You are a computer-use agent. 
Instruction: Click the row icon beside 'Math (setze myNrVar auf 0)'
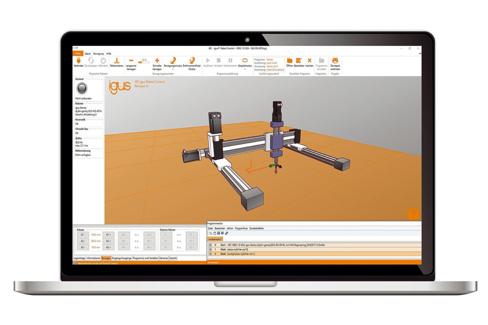pyautogui.click(x=210, y=249)
